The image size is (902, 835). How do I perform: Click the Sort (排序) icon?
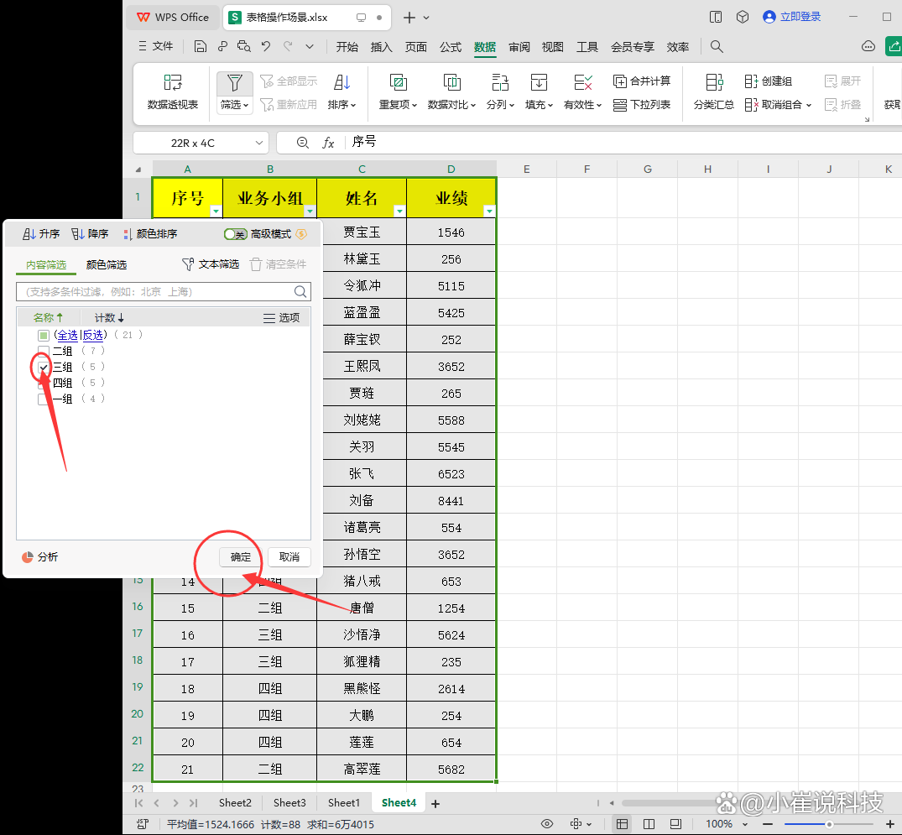click(x=342, y=83)
